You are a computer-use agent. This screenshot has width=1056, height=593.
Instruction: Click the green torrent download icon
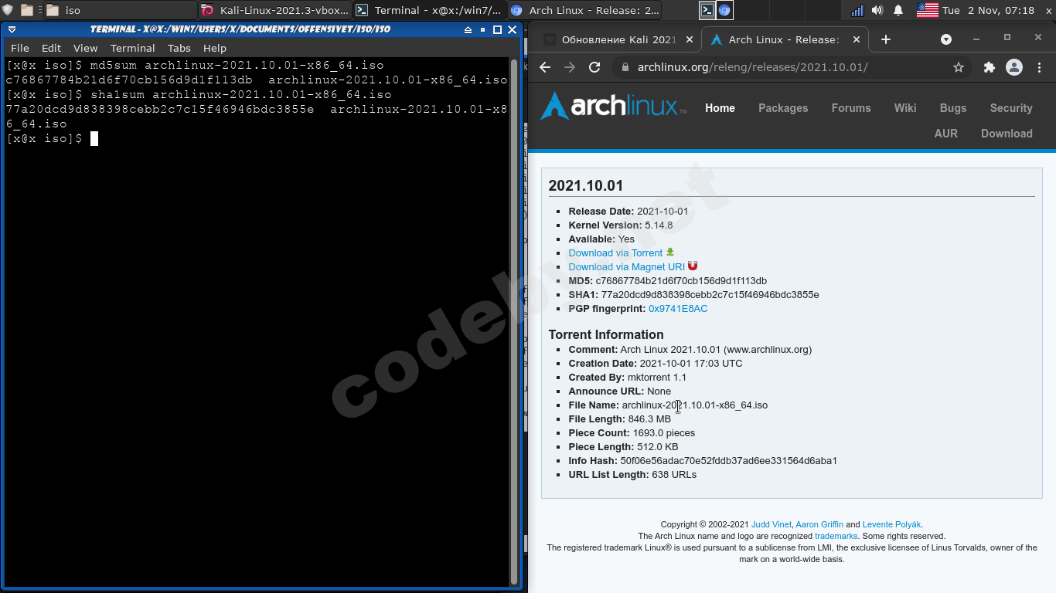point(670,252)
